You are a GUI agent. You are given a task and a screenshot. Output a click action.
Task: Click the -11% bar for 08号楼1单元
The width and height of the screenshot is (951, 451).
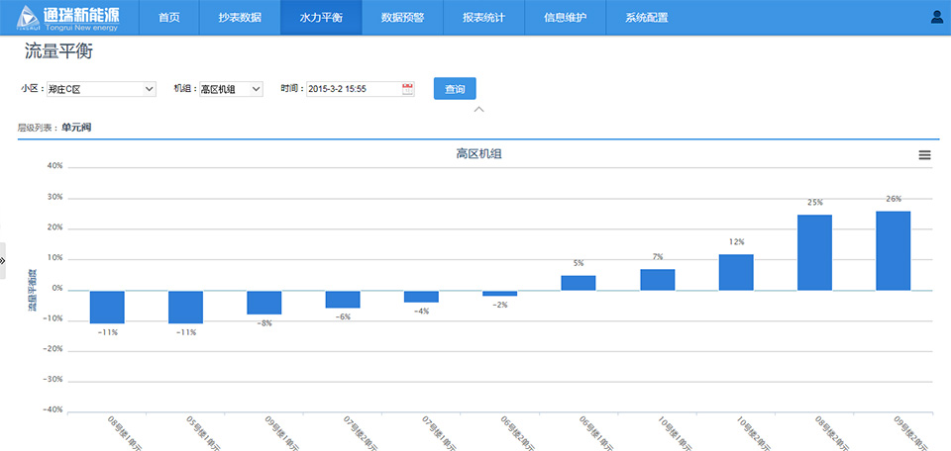pos(107,308)
